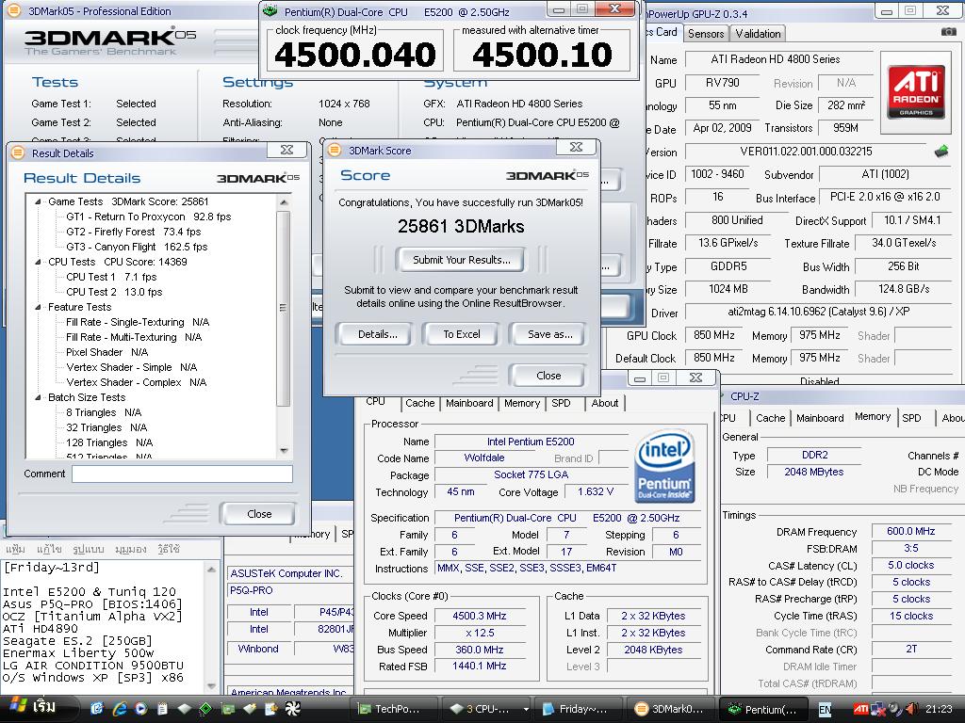
Task: Collapse the Batch Size Tests node
Action: [38, 398]
